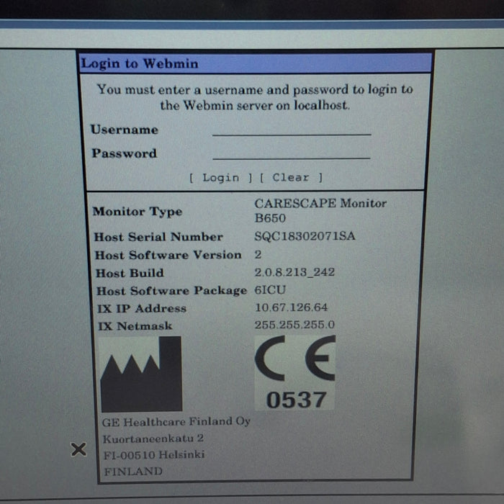Click the X close icon beside the panel
The width and height of the screenshot is (504, 504).
pyautogui.click(x=78, y=449)
